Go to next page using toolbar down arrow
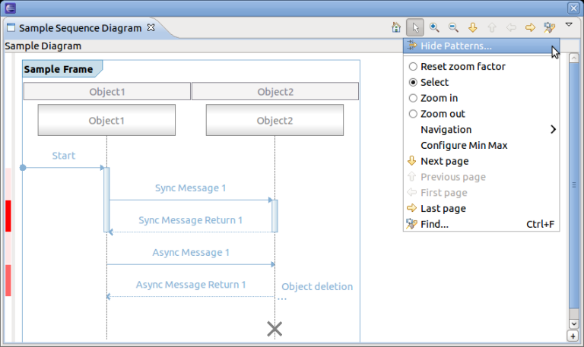Image resolution: width=584 pixels, height=347 pixels. coord(472,28)
